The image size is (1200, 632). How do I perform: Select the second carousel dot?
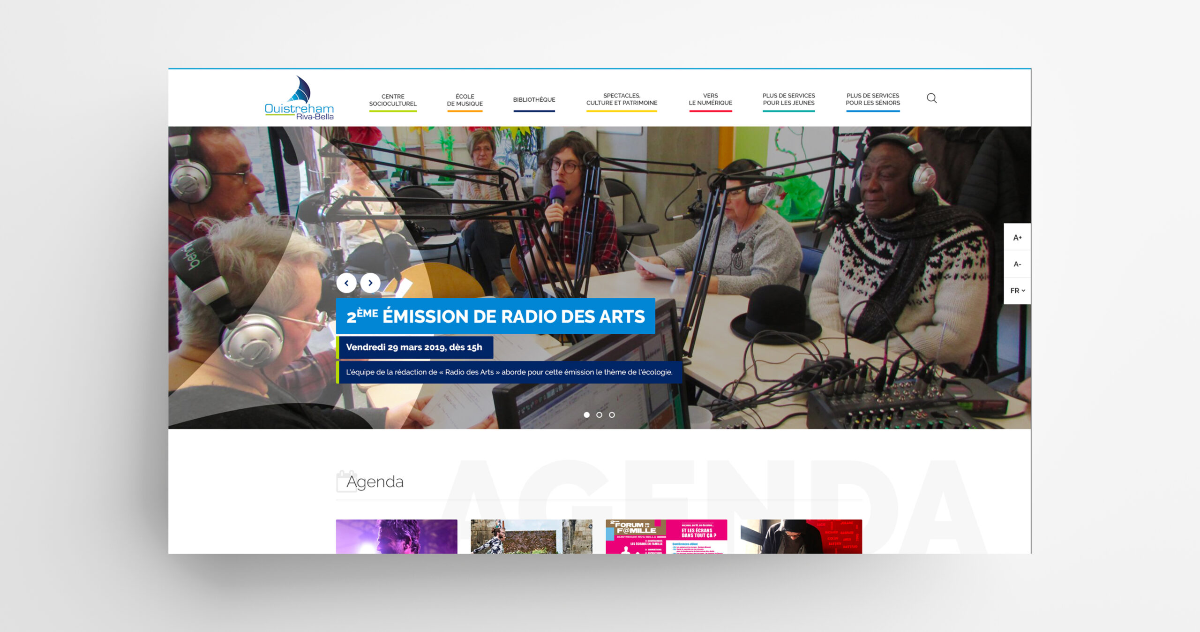599,415
